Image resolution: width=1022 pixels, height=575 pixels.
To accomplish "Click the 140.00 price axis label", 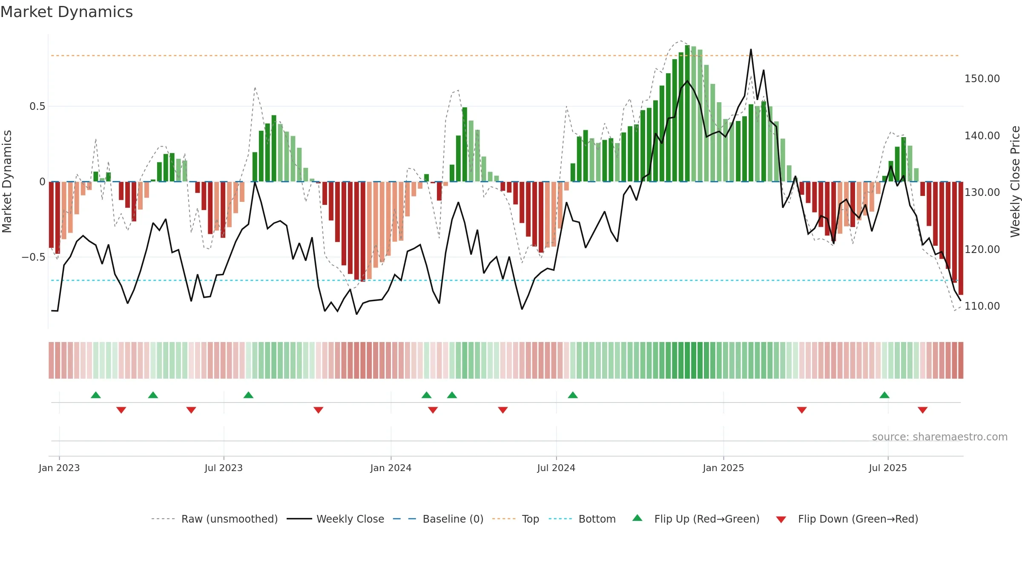I will click(982, 136).
